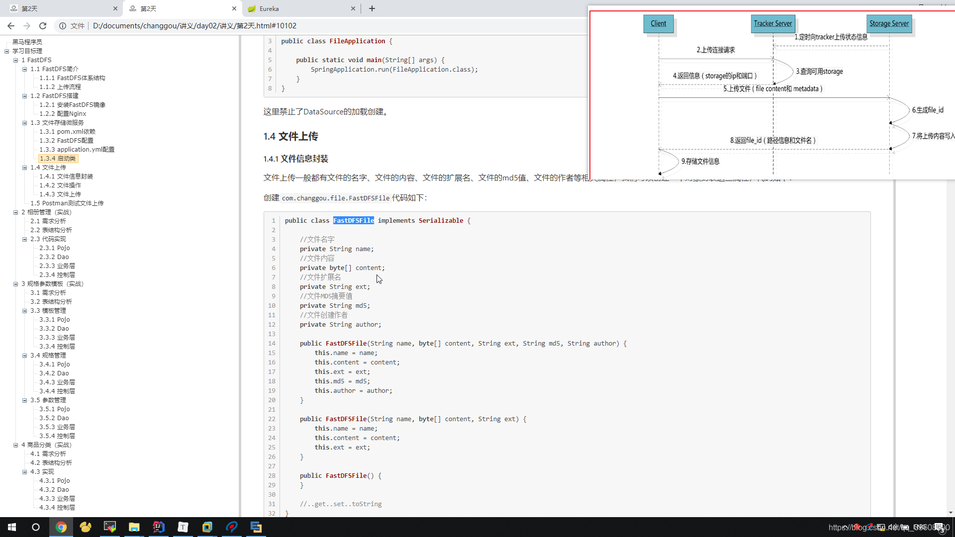The height and width of the screenshot is (537, 955).
Task: Open the yellow square app on taskbar
Action: 207,527
